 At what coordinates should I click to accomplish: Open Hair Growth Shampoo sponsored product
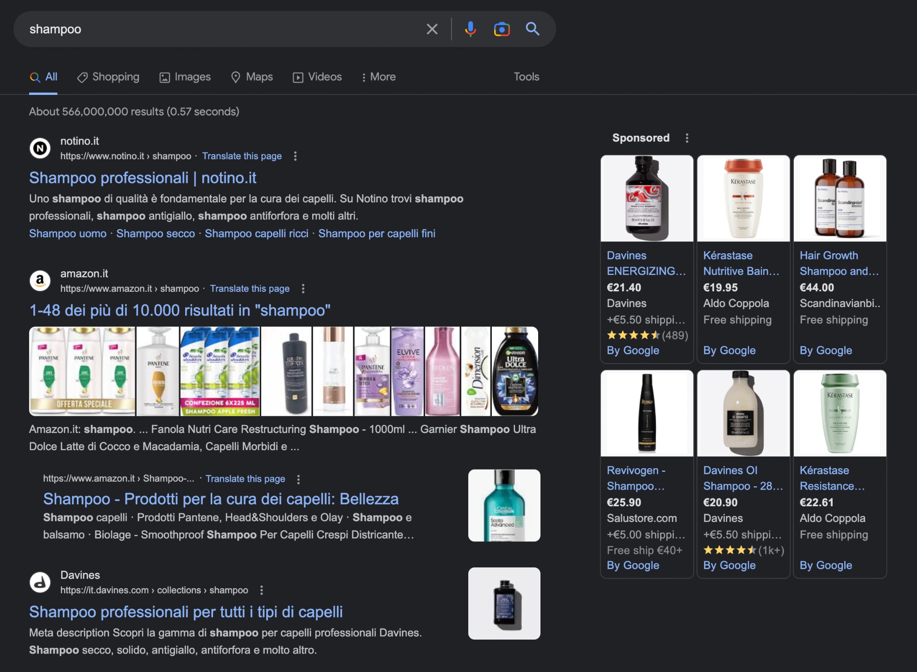[839, 263]
